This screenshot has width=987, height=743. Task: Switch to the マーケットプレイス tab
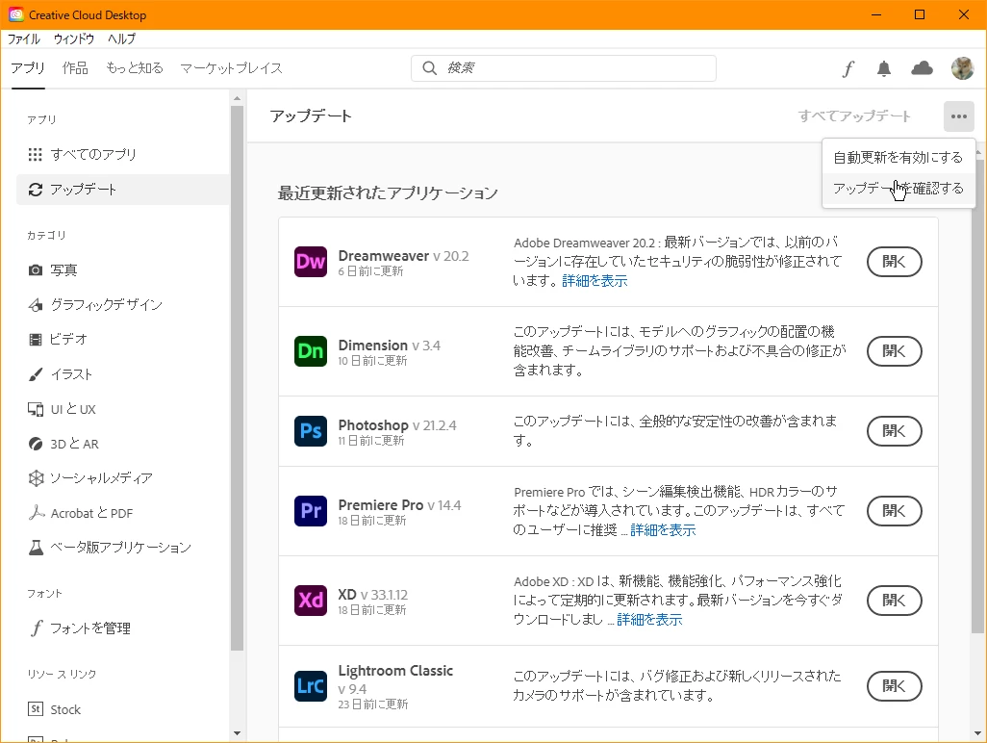(231, 68)
